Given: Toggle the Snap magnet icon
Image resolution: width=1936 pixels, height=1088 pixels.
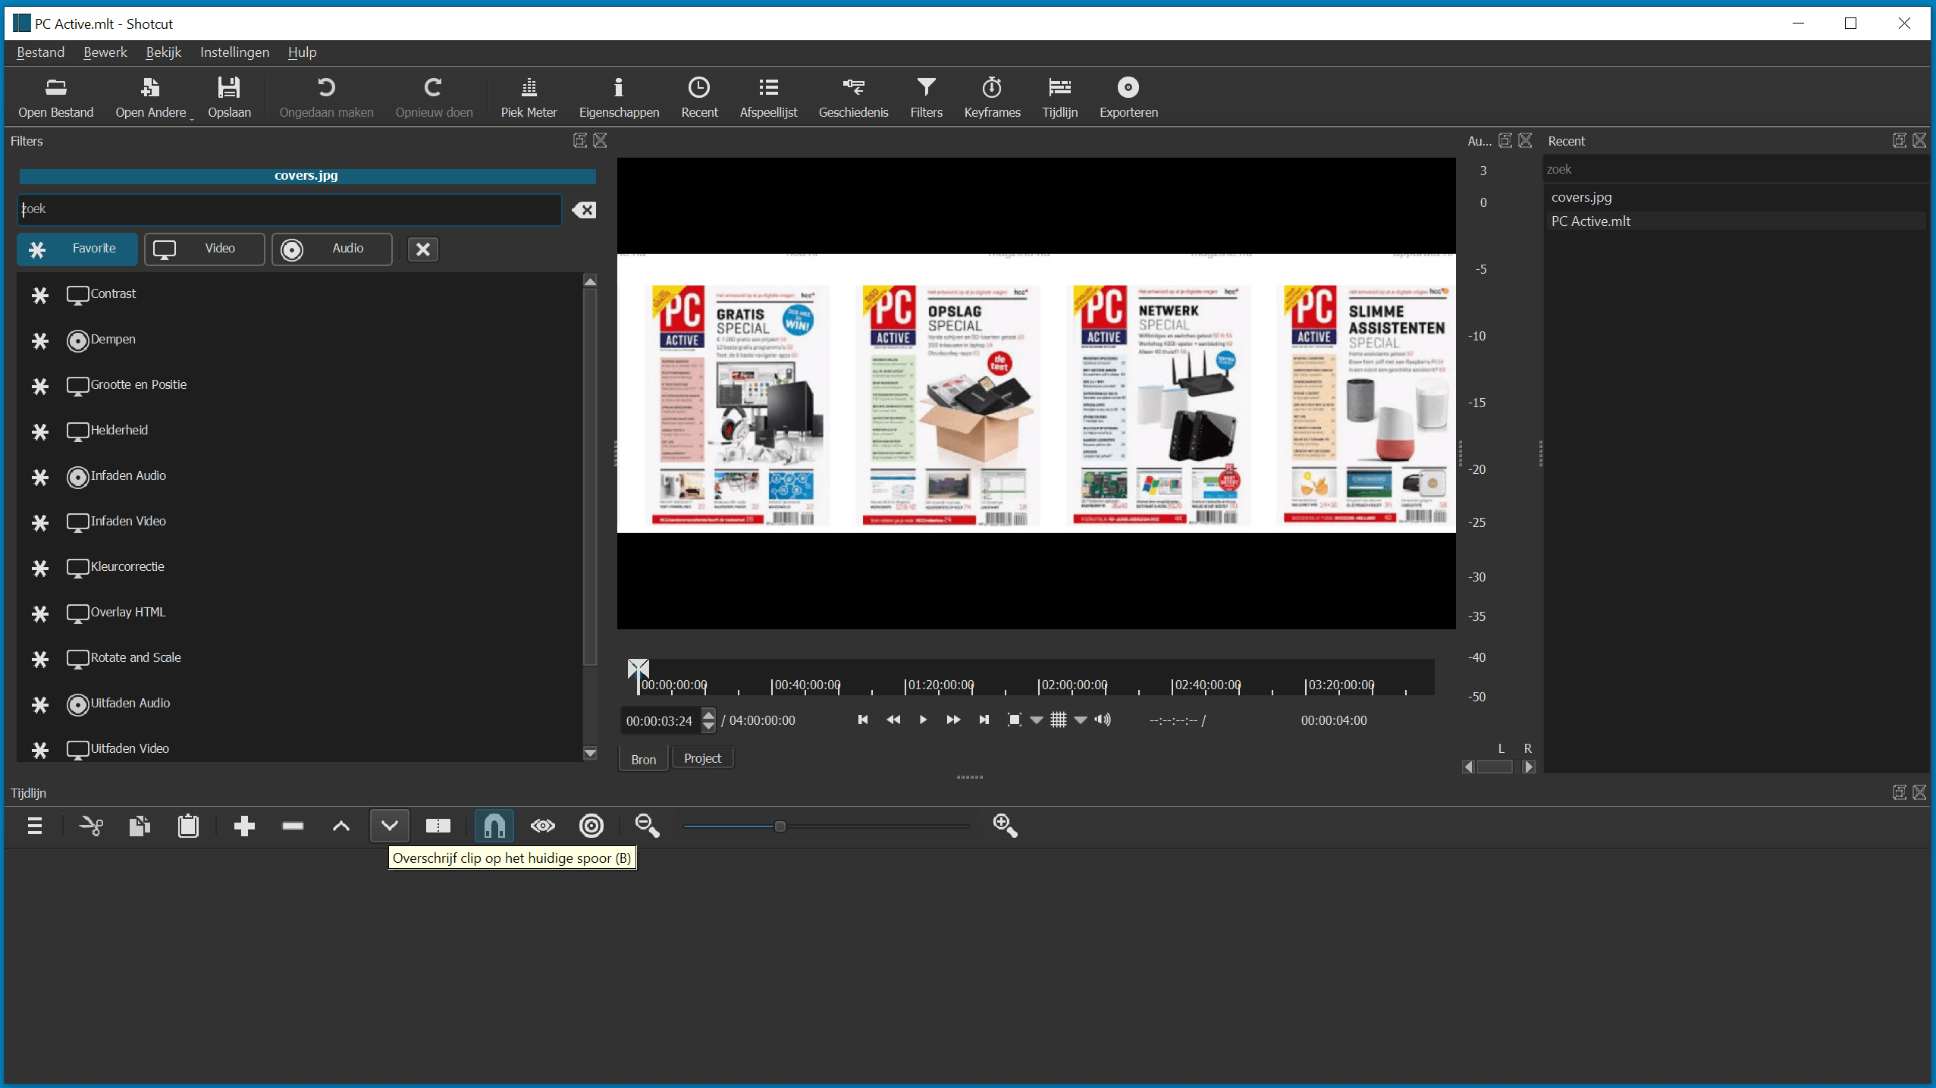Looking at the screenshot, I should coord(494,826).
